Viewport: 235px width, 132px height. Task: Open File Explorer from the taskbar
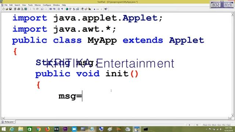pyautogui.click(x=21, y=129)
